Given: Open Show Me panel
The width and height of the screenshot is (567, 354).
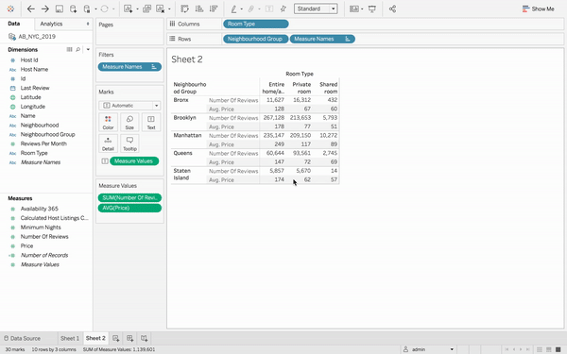Looking at the screenshot, I should pyautogui.click(x=538, y=8).
